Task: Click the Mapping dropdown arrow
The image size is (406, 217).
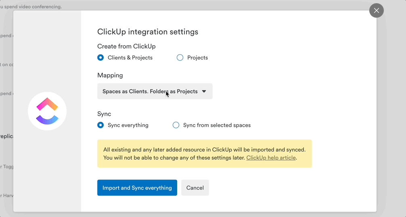Action: [x=204, y=91]
